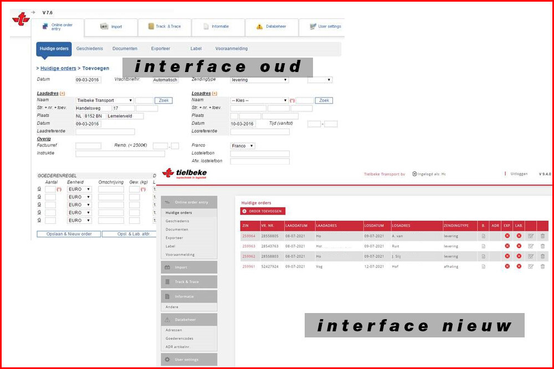Click the edit icon for order 259963
Screen dimensions: 554x369
pyautogui.click(x=531, y=246)
